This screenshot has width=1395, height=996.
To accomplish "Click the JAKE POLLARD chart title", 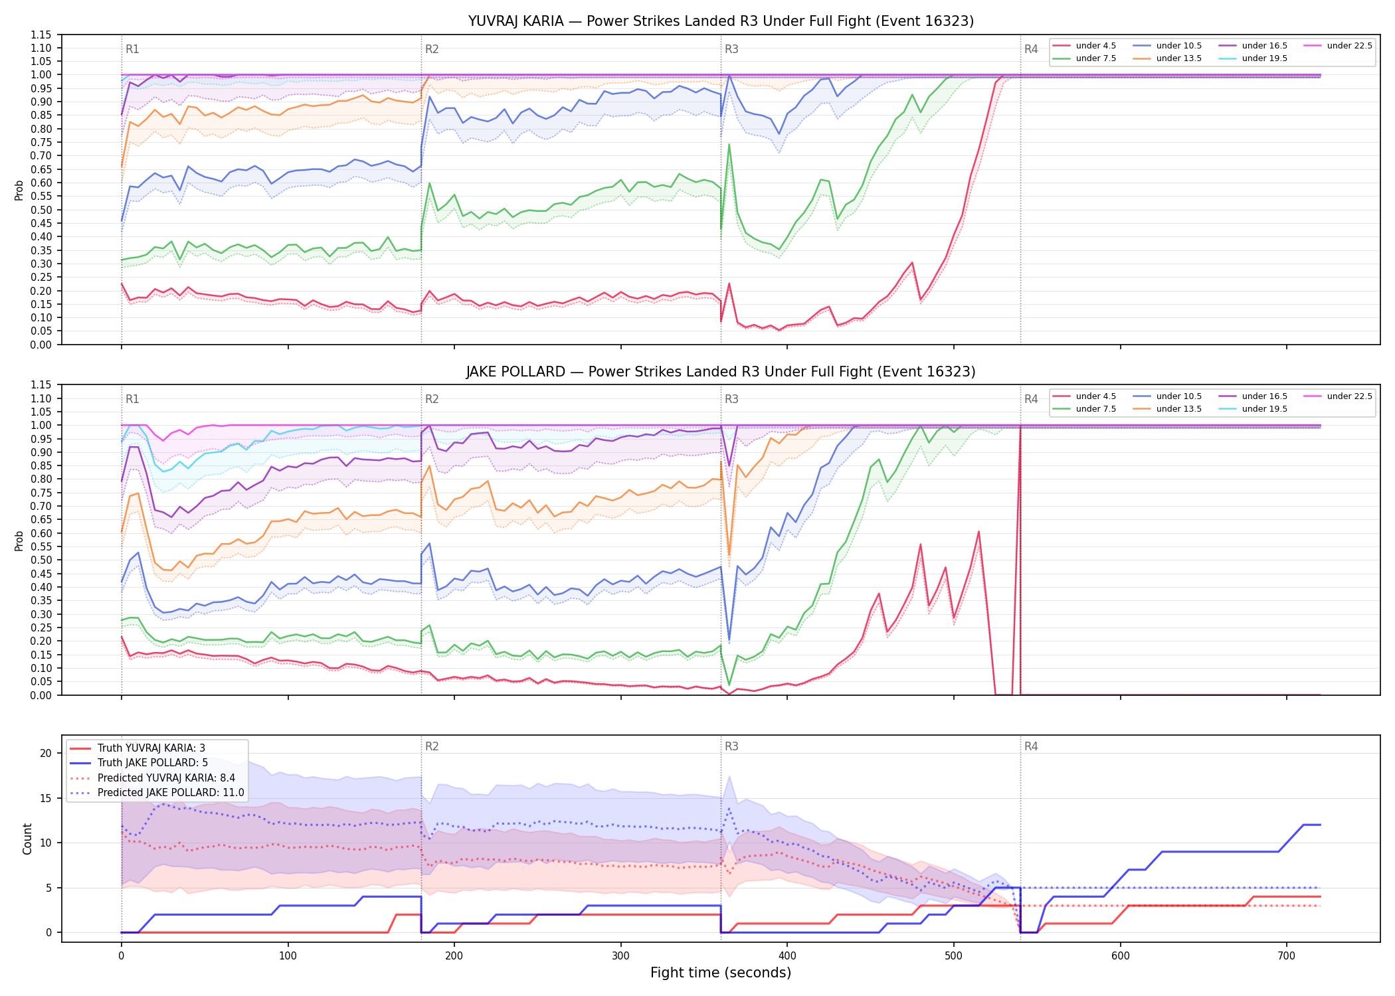I will (x=721, y=372).
